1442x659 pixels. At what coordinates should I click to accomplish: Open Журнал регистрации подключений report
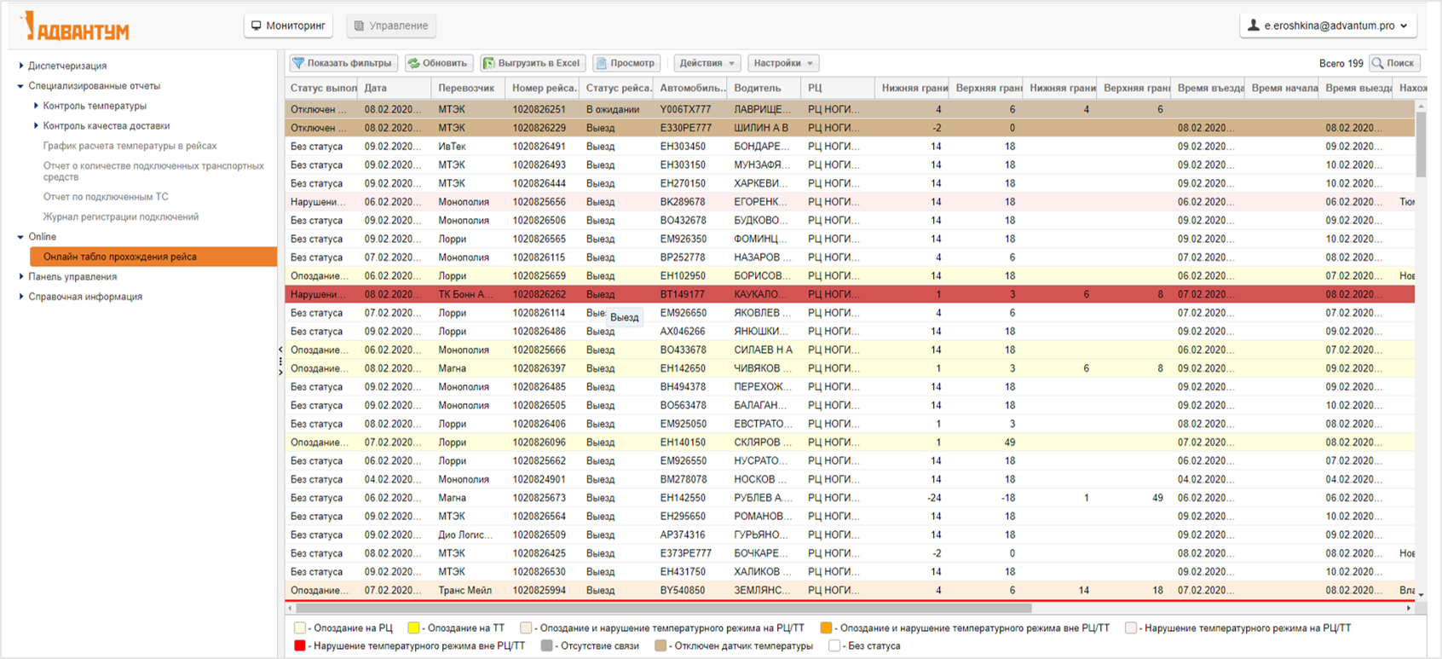point(121,217)
